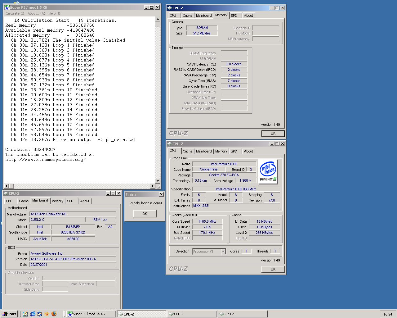Click the xtremesystems.org checksum URL text
Viewport: 397px width, 318px height.
pyautogui.click(x=46, y=160)
